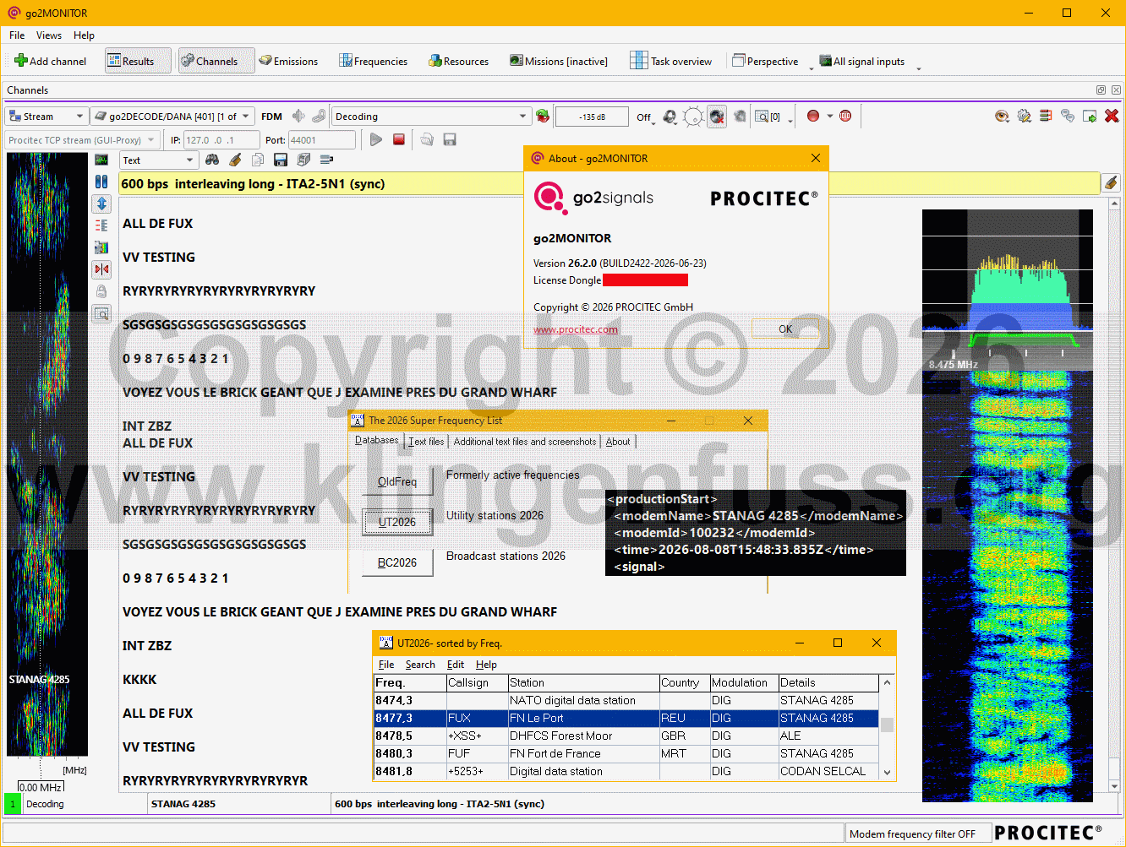Click the headphones audio icon
This screenshot has height=847, width=1126.
670,117
